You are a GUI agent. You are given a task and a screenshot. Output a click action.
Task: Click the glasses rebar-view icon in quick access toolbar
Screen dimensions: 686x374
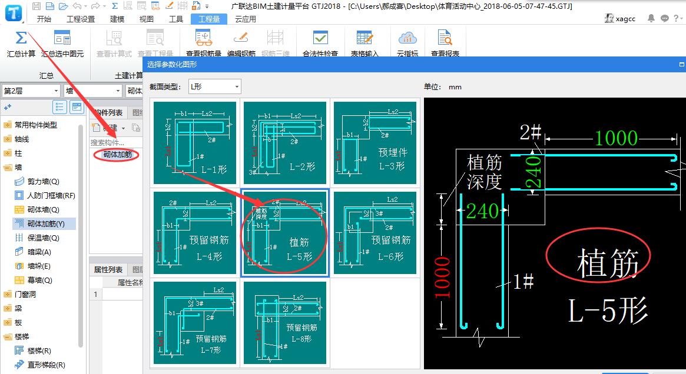155,6
